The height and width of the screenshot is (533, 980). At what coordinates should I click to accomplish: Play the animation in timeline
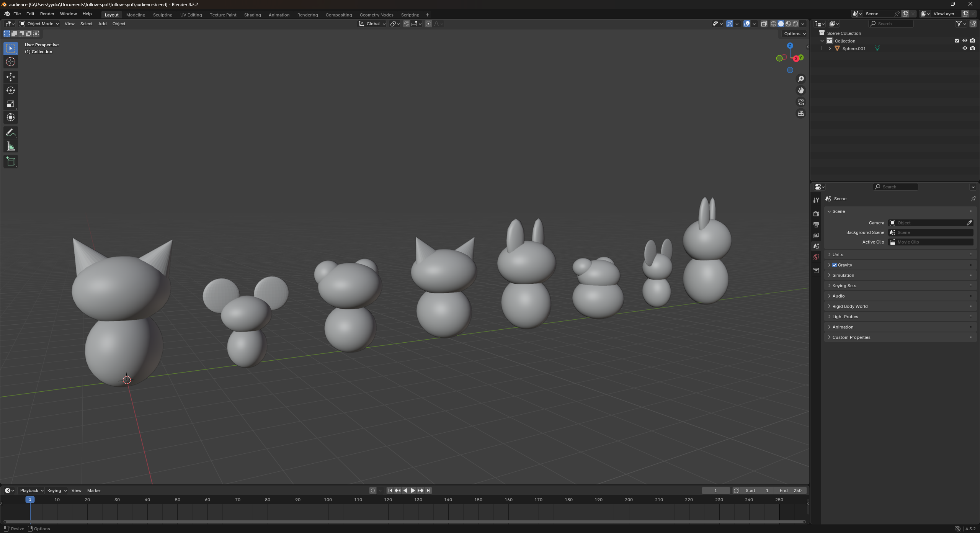[x=413, y=490]
